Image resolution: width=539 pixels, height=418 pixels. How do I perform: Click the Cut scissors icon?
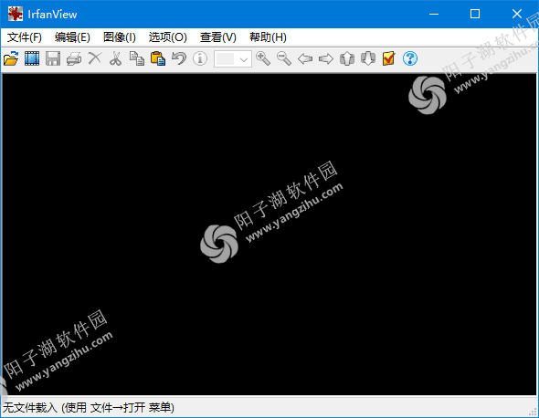click(x=116, y=58)
